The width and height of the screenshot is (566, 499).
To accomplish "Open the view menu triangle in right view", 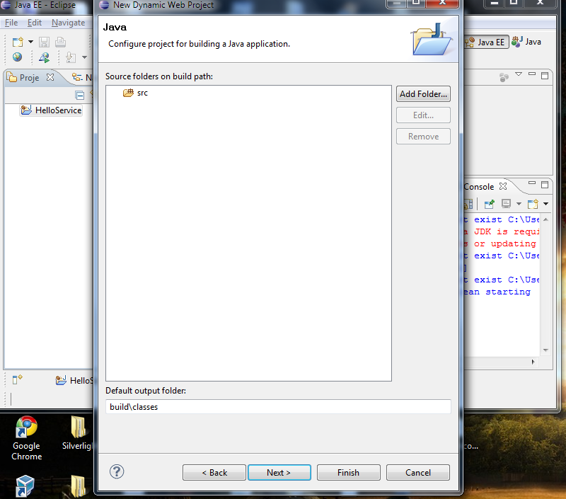I will tap(519, 74).
